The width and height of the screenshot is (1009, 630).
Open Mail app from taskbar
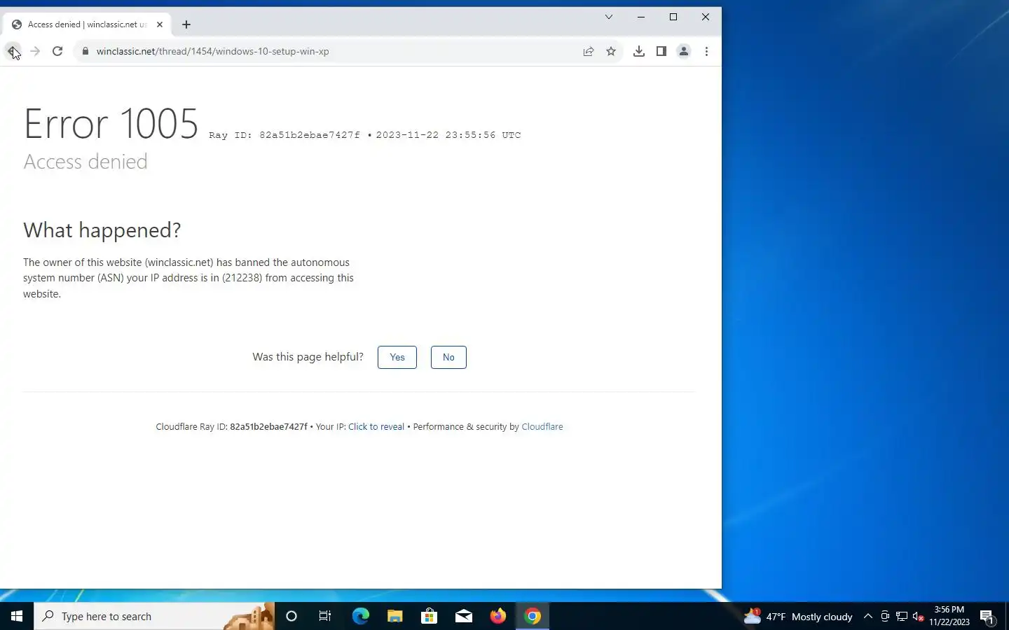click(x=464, y=616)
